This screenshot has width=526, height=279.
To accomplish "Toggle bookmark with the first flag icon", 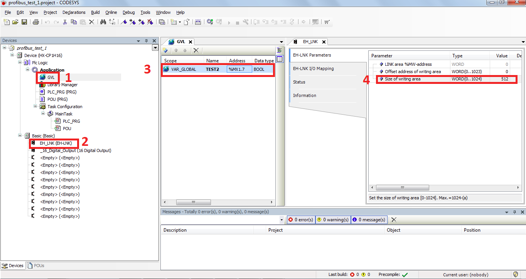I will [x=124, y=22].
